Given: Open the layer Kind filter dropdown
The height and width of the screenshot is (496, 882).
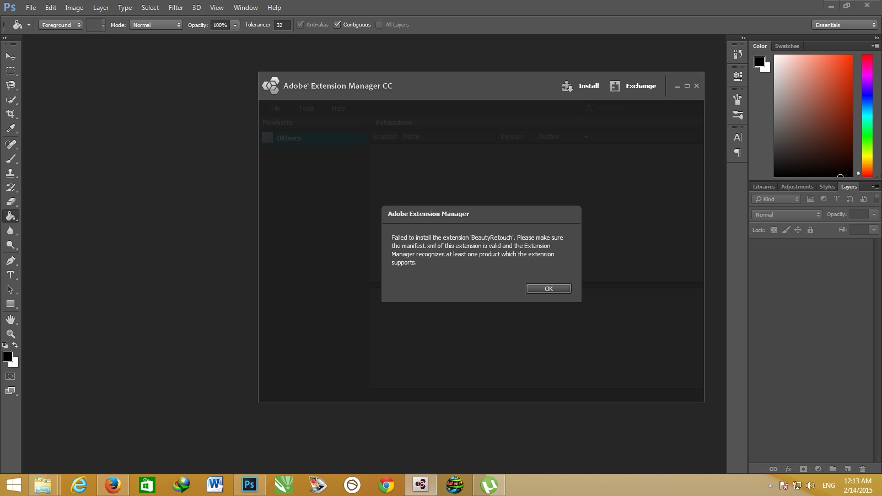Looking at the screenshot, I should [x=776, y=199].
